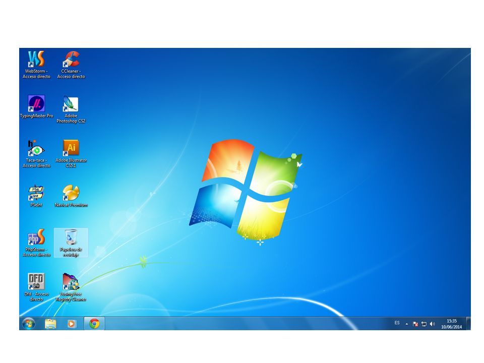Click the Show desktop strip

[x=468, y=324]
